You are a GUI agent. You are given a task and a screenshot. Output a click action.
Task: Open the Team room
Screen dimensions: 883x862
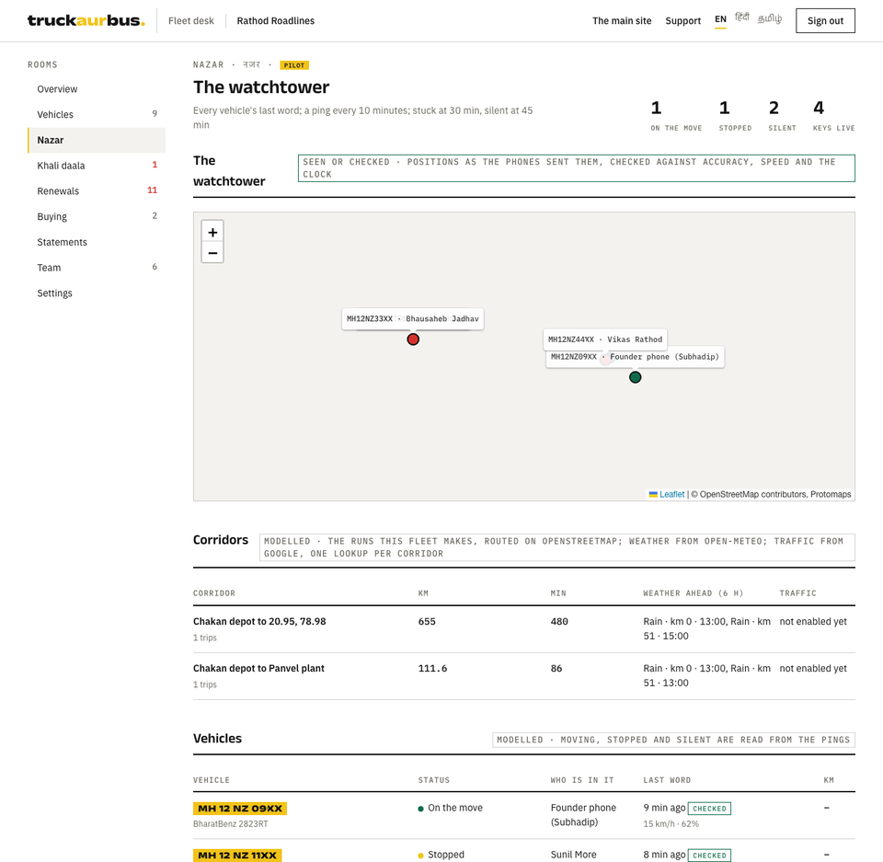pyautogui.click(x=97, y=268)
